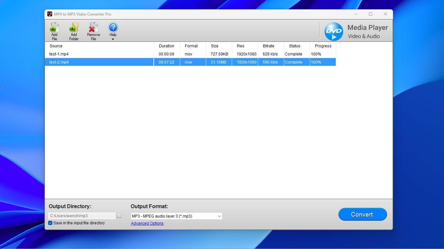Click the Res column header
This screenshot has width=444, height=249.
[245, 46]
